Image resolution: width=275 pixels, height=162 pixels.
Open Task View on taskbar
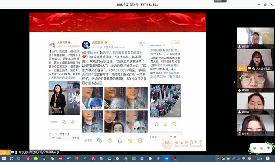(19, 158)
